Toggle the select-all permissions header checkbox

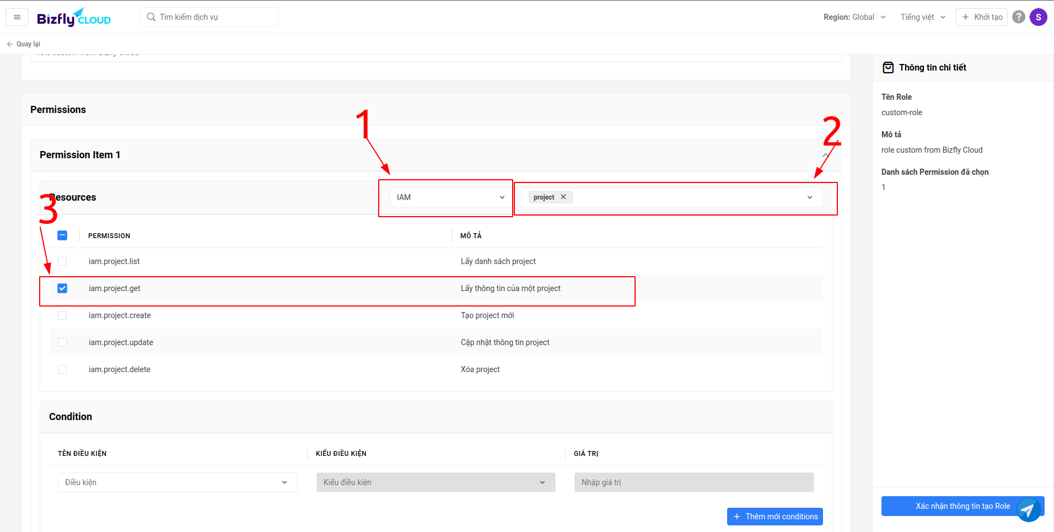62,235
